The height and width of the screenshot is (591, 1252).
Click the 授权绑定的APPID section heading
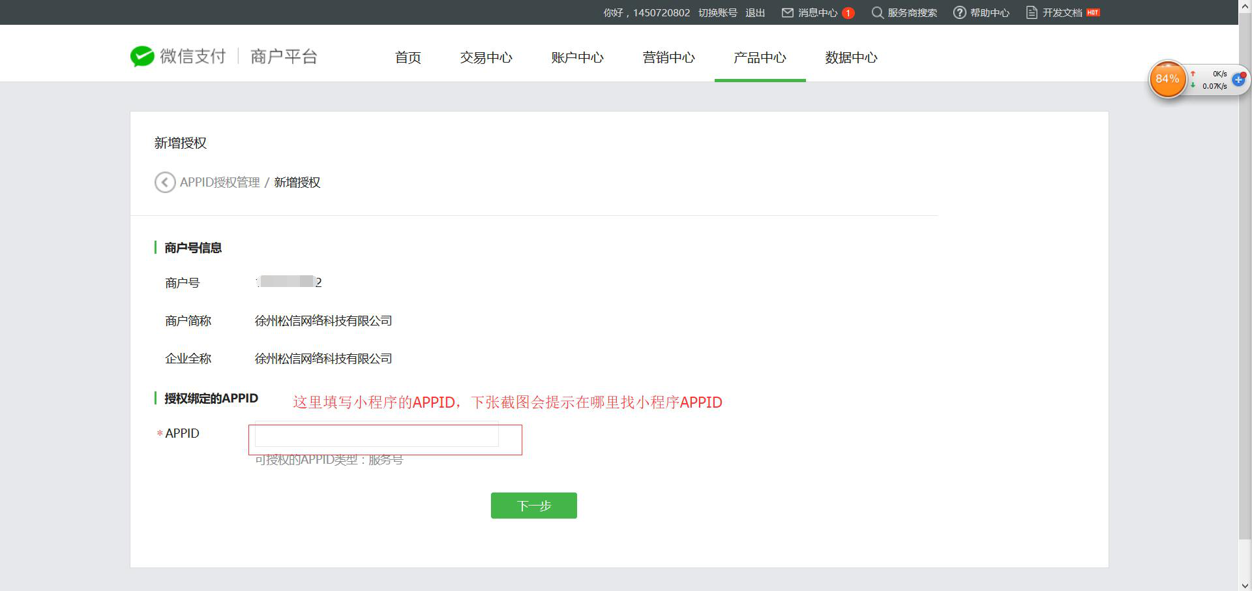pyautogui.click(x=211, y=399)
